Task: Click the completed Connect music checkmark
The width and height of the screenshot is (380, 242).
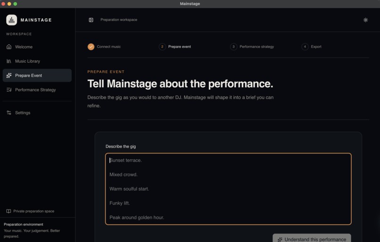Action: (91, 47)
